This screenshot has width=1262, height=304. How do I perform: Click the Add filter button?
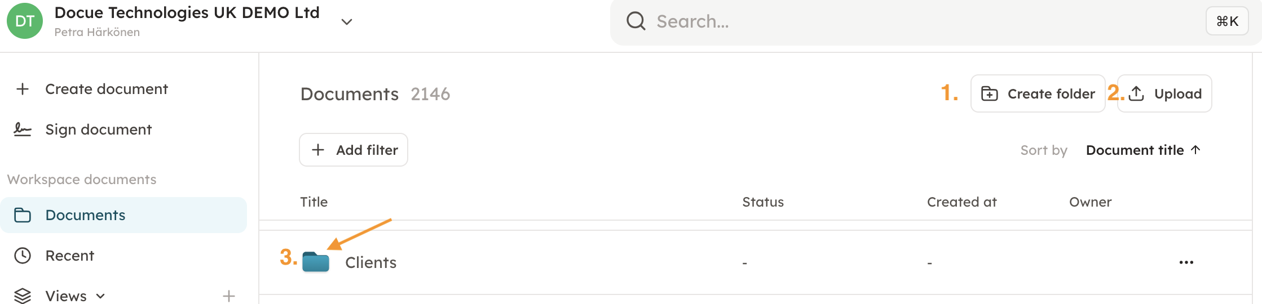click(x=354, y=150)
